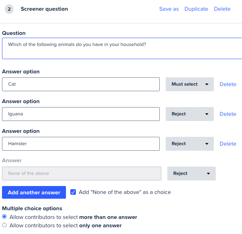Uncheck Add "None of the above" checkbox
The height and width of the screenshot is (234, 242).
click(x=73, y=192)
